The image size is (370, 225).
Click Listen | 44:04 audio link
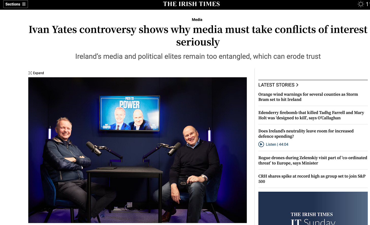click(x=277, y=144)
